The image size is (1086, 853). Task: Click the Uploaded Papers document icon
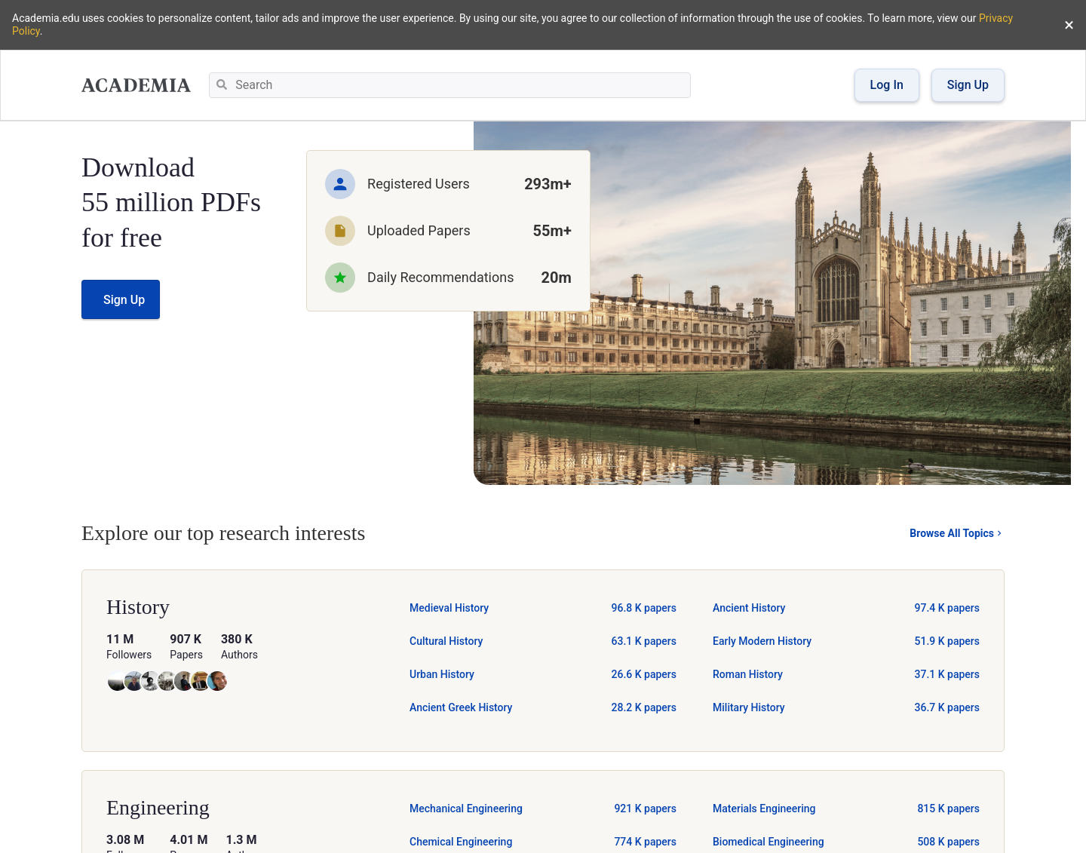(340, 231)
